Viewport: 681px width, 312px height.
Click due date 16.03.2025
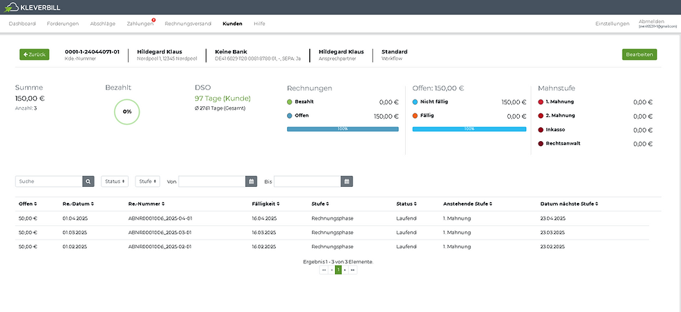pyautogui.click(x=264, y=233)
